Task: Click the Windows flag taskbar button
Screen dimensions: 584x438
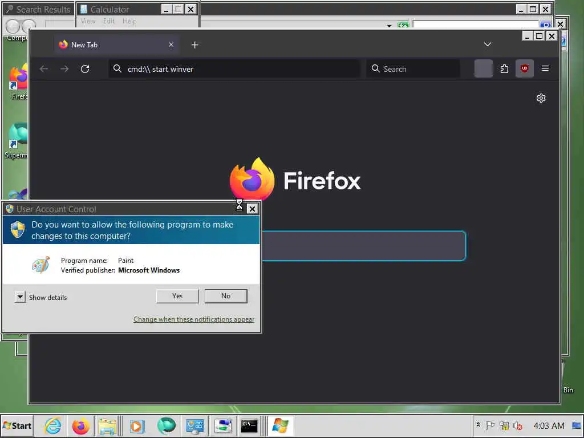Action: [280, 425]
